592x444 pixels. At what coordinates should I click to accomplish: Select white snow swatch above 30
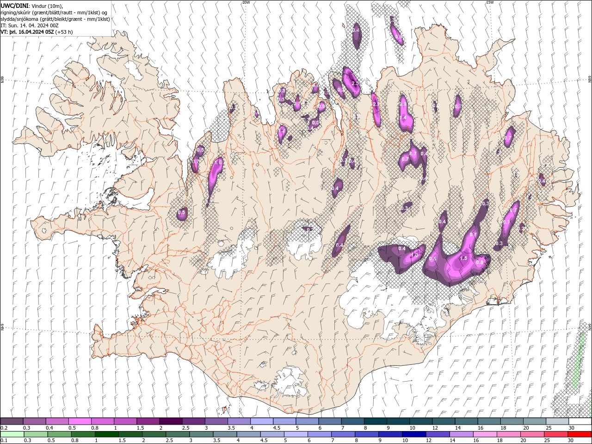(580, 421)
